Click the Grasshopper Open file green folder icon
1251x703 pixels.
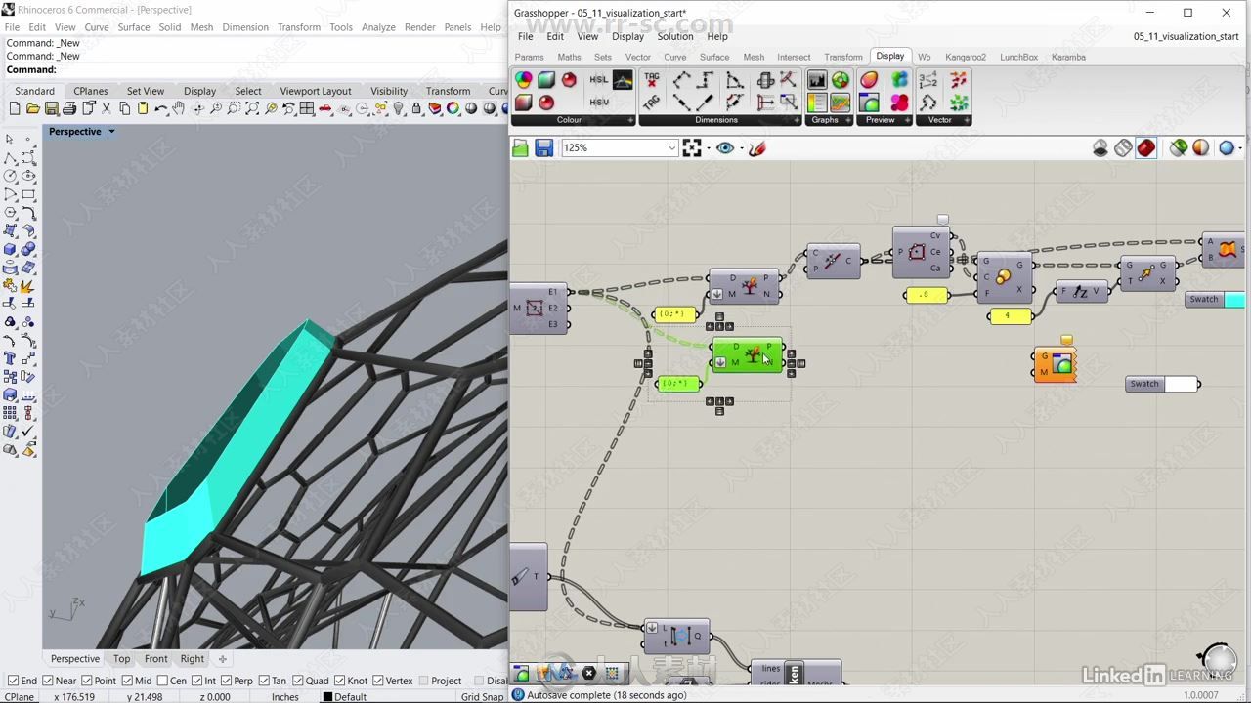tap(520, 148)
